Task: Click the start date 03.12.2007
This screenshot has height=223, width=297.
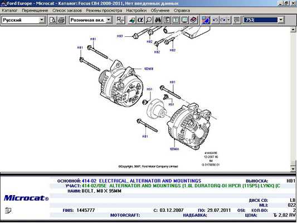Action: [x=172, y=210]
